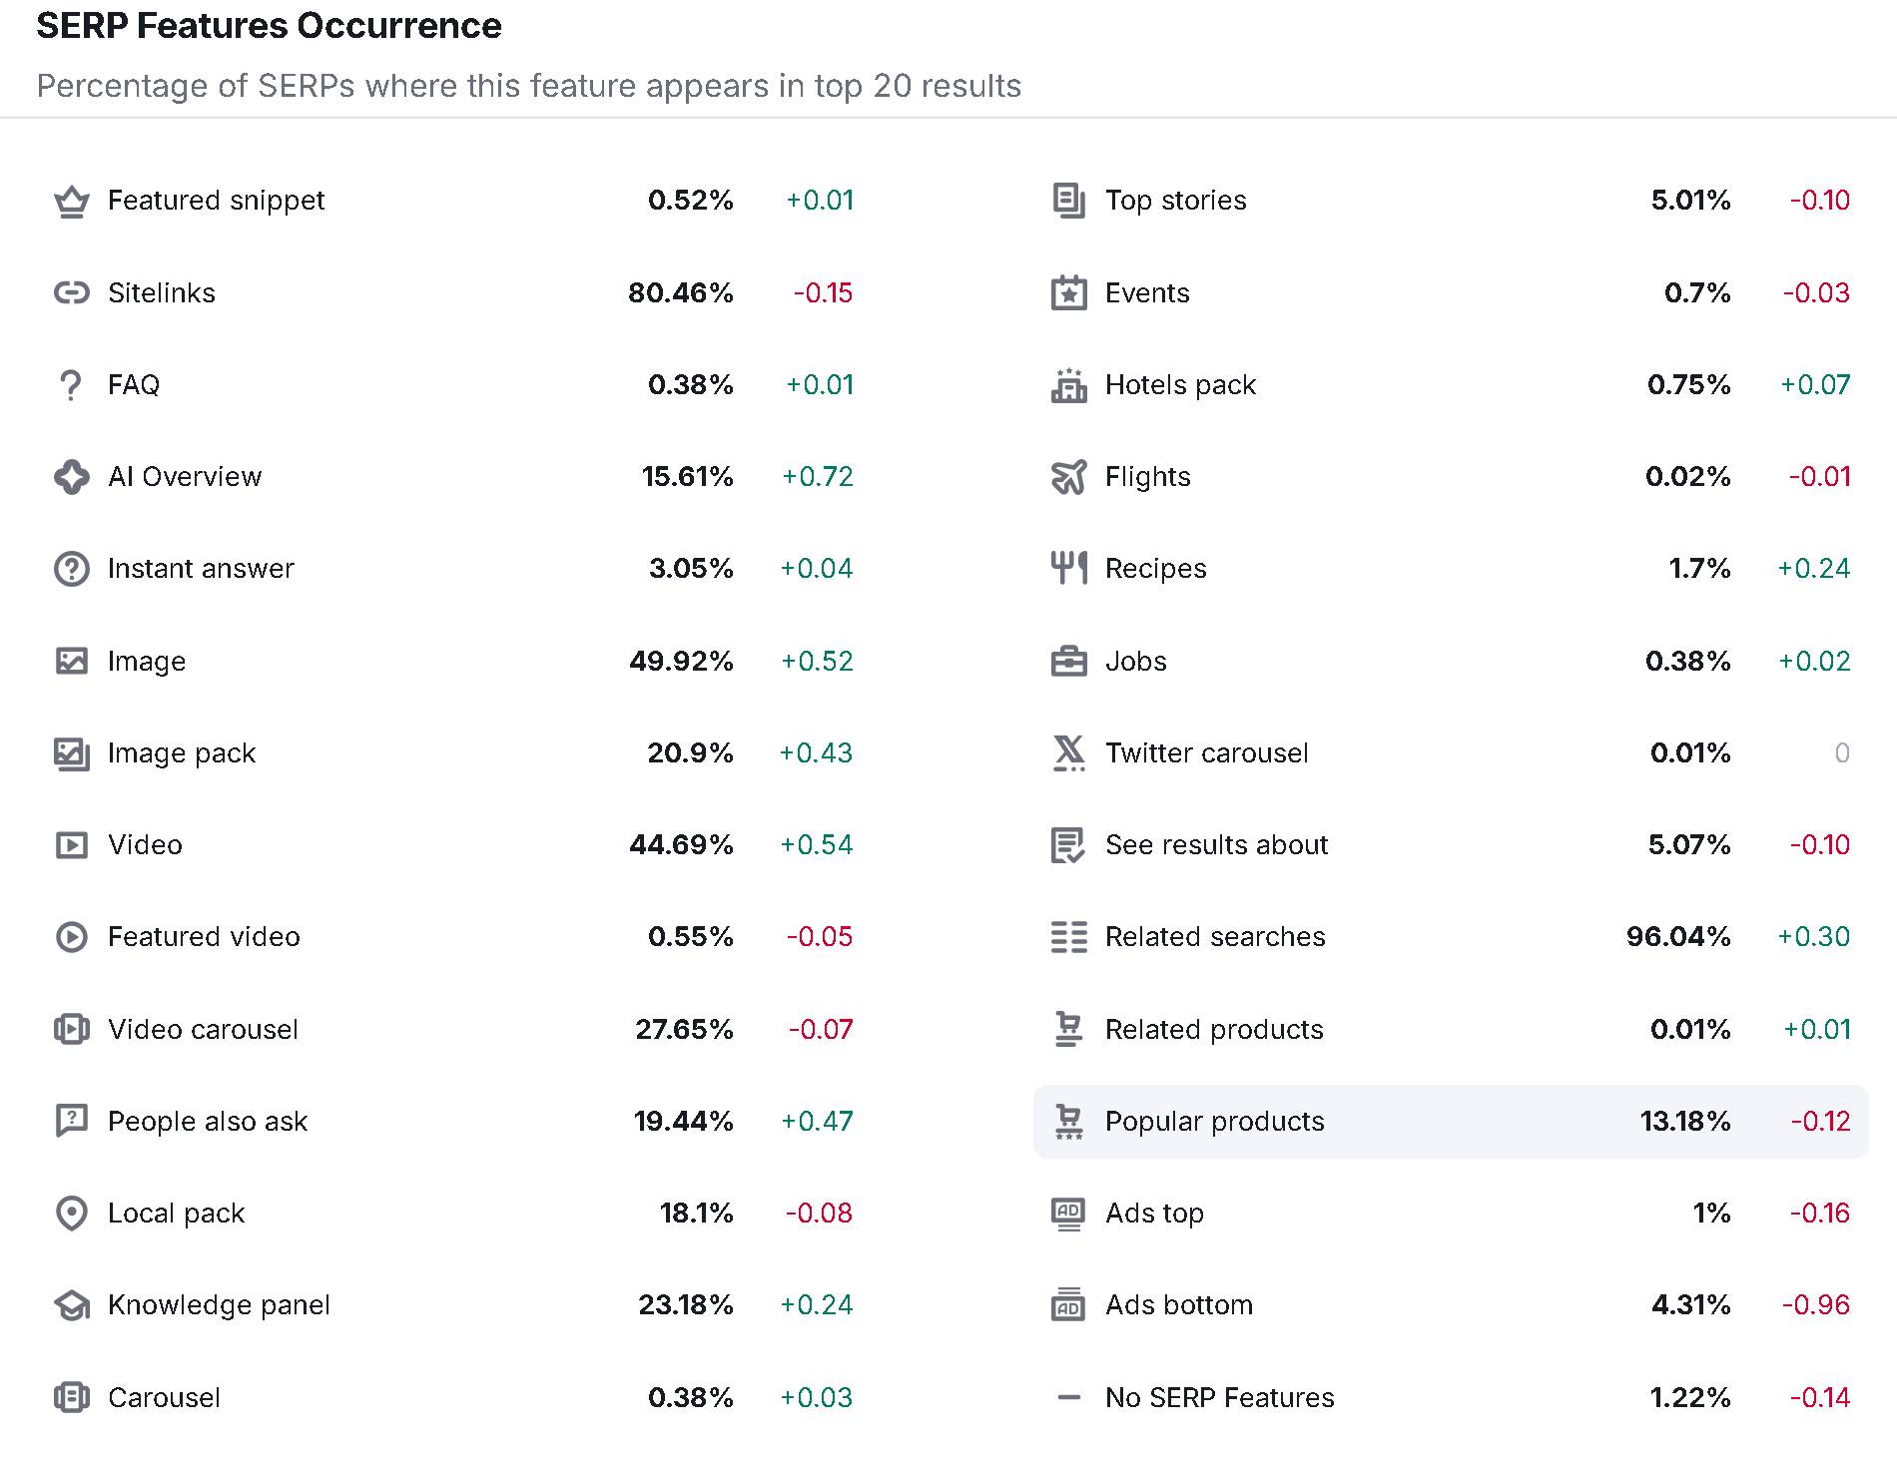This screenshot has height=1466, width=1897.
Task: Click the Featured snippet crown icon
Action: click(71, 202)
